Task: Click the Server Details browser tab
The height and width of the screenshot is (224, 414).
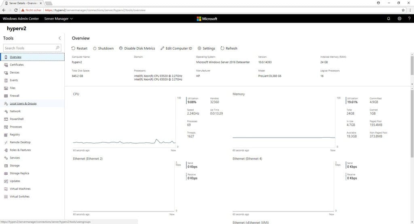Action: [23, 3]
